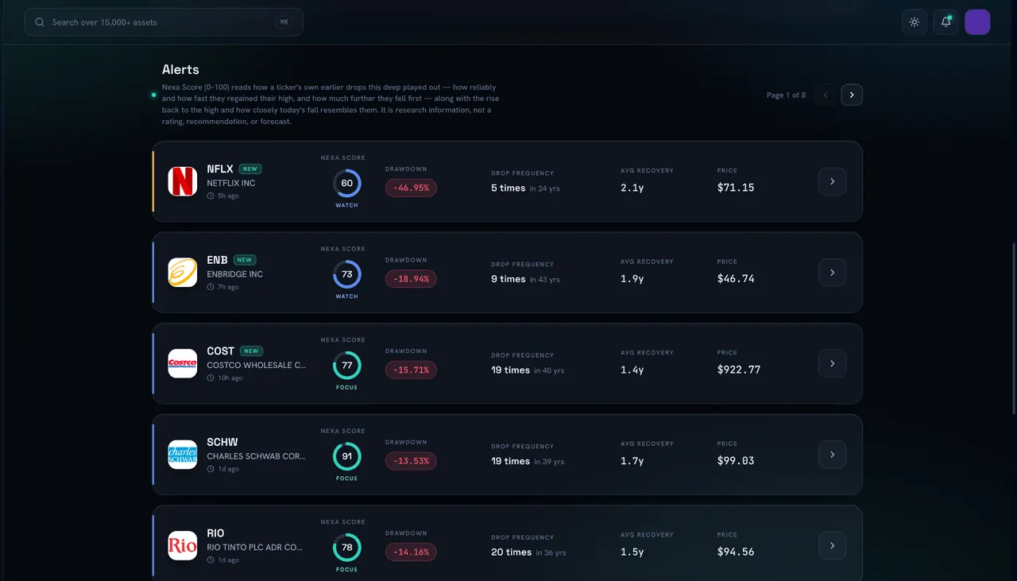
Task: Click COST drawdown -15.71% badge
Action: tap(411, 370)
